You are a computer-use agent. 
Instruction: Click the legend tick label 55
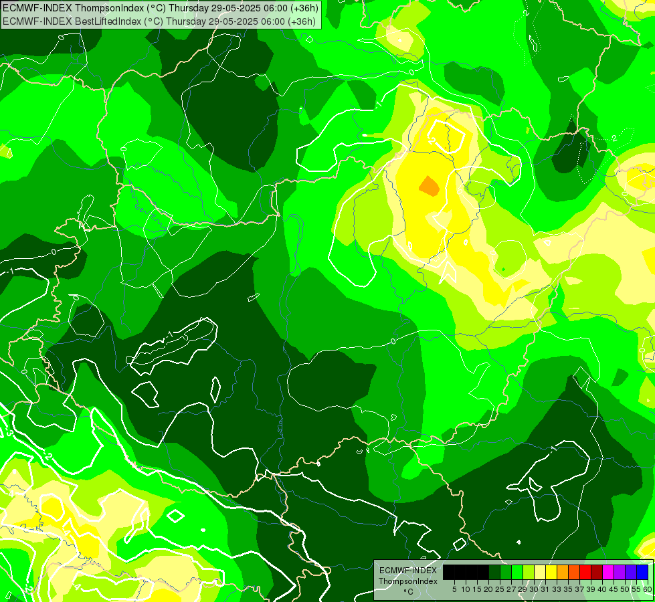click(636, 589)
